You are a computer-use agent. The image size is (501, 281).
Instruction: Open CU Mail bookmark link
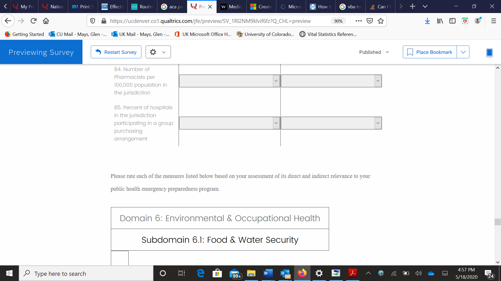[x=78, y=34]
